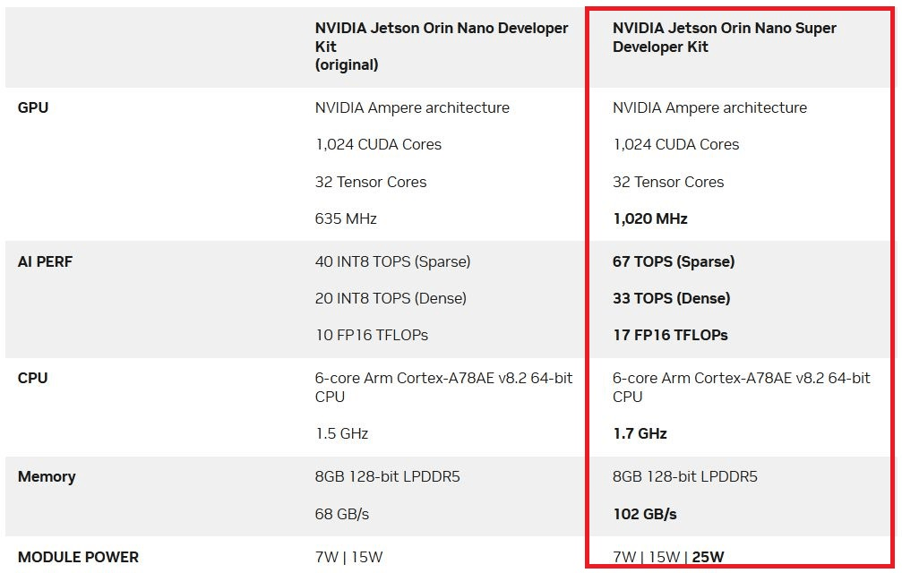Viewport: 902px width, 573px height.
Task: Click the bold 1,020 MHz value
Action: pos(650,219)
